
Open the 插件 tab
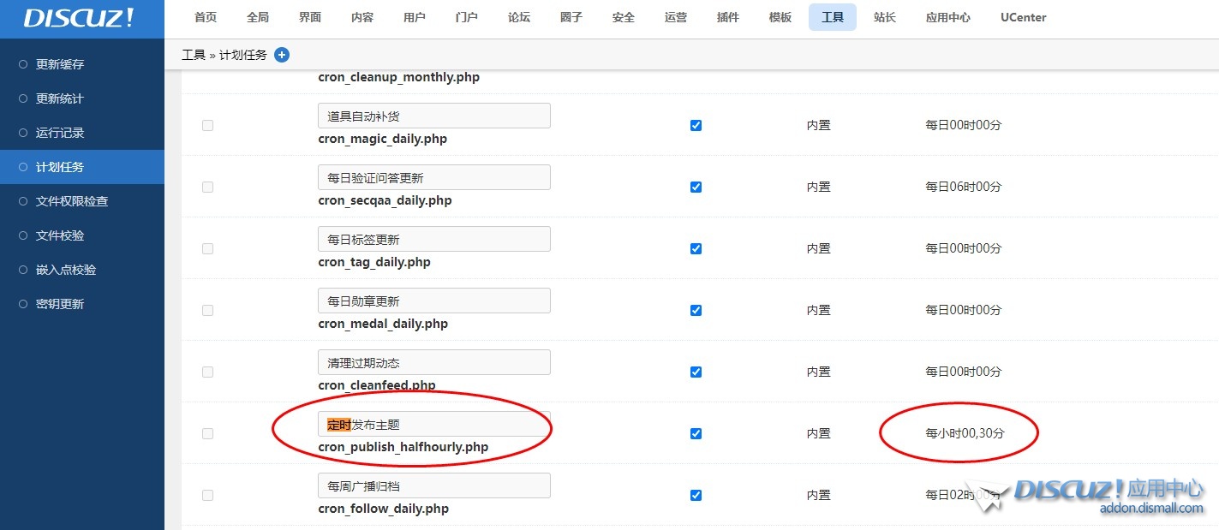[727, 16]
